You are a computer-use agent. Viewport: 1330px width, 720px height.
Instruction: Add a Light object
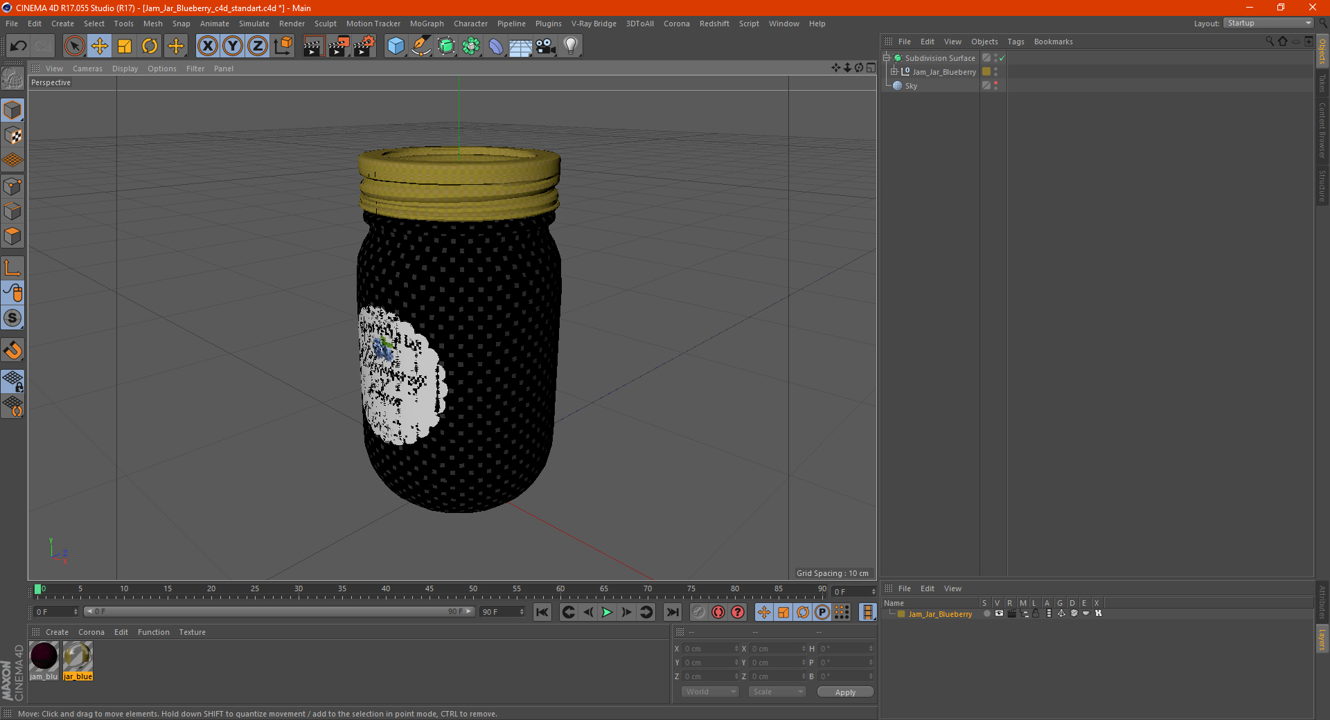(x=571, y=46)
